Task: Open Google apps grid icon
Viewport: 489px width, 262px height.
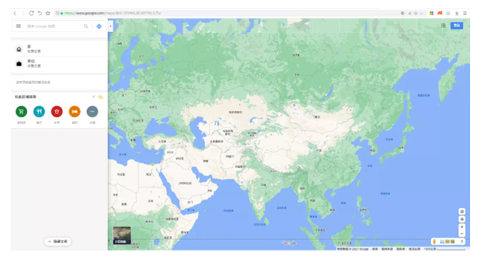Action: pyautogui.click(x=443, y=26)
